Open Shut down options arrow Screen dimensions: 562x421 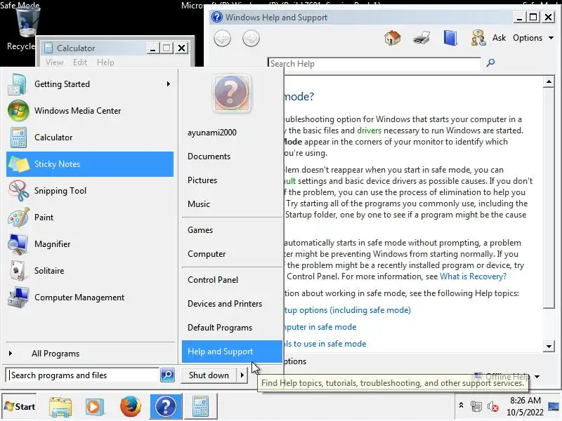pyautogui.click(x=242, y=375)
